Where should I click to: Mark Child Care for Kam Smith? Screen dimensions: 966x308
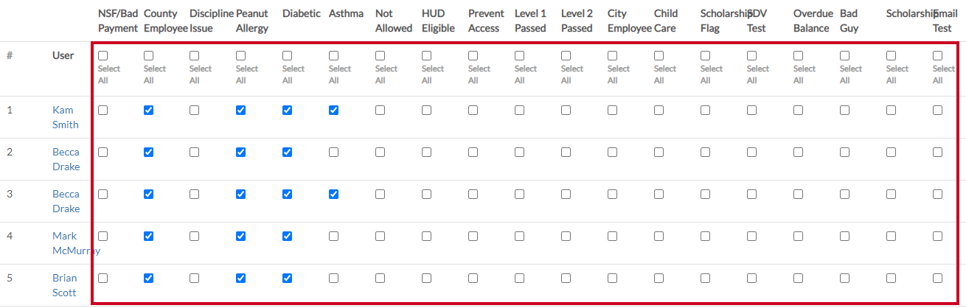click(x=659, y=111)
